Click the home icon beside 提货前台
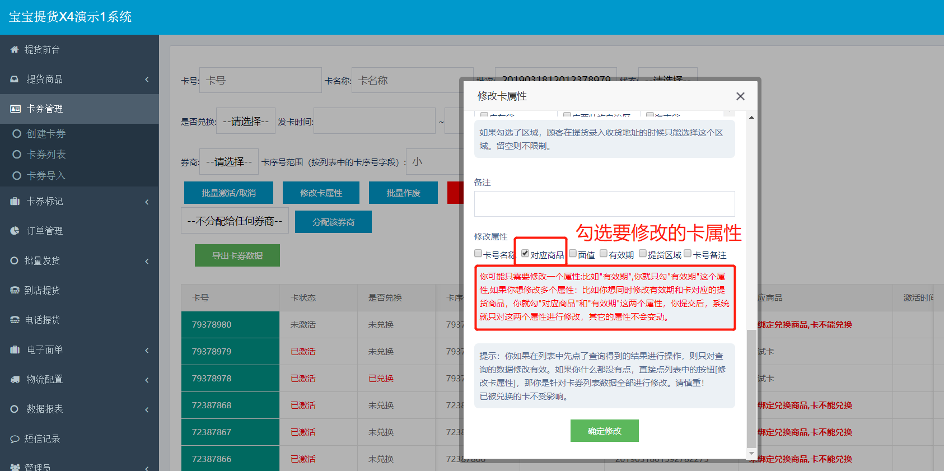Screen dimensions: 944x471 (15, 50)
